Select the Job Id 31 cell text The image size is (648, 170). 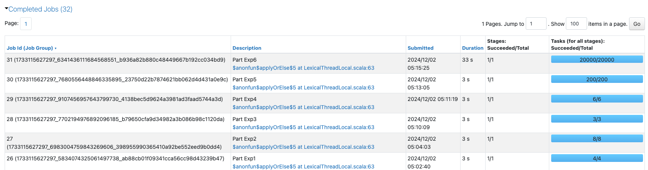click(x=116, y=60)
